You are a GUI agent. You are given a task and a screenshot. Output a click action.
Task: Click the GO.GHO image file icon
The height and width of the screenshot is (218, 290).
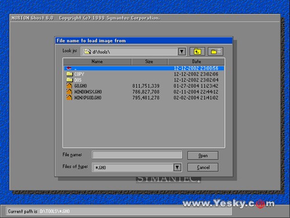tap(69, 86)
